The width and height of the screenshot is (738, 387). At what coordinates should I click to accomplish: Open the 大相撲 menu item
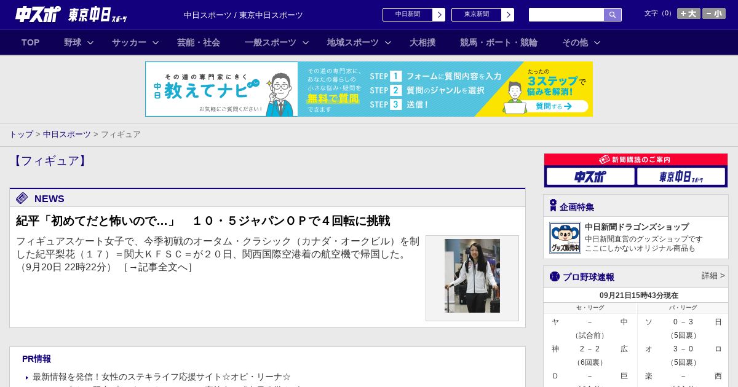click(x=423, y=42)
